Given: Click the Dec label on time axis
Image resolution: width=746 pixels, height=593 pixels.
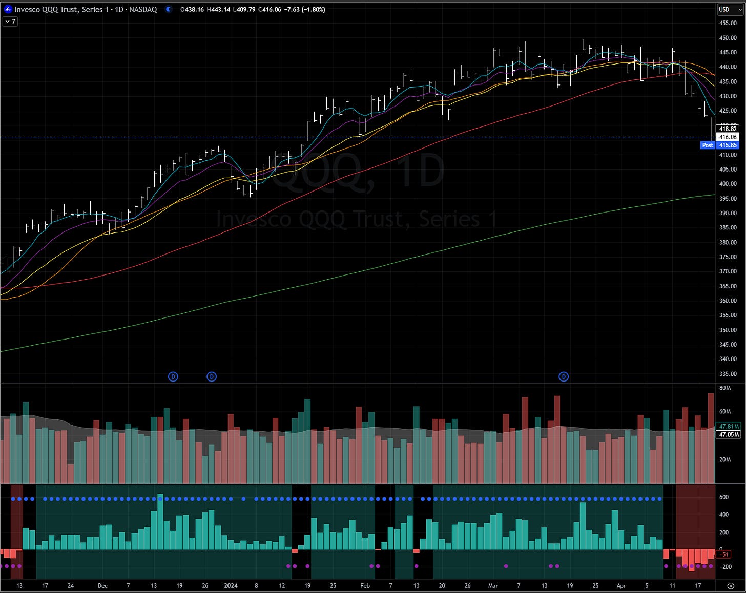Looking at the screenshot, I should pos(102,586).
